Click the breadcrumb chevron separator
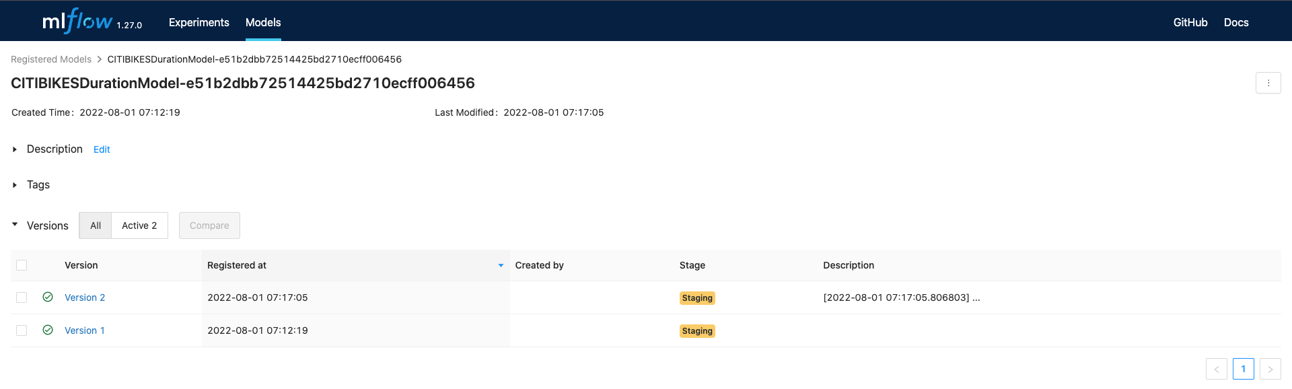Screen dimensions: 1292x389 click(100, 59)
